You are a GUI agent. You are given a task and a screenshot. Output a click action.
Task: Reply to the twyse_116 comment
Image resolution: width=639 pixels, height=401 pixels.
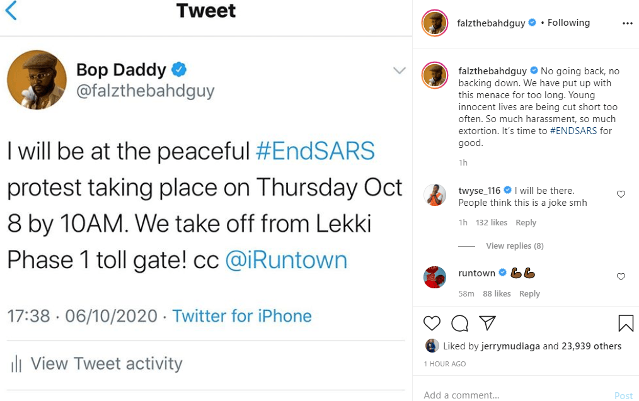(x=526, y=223)
